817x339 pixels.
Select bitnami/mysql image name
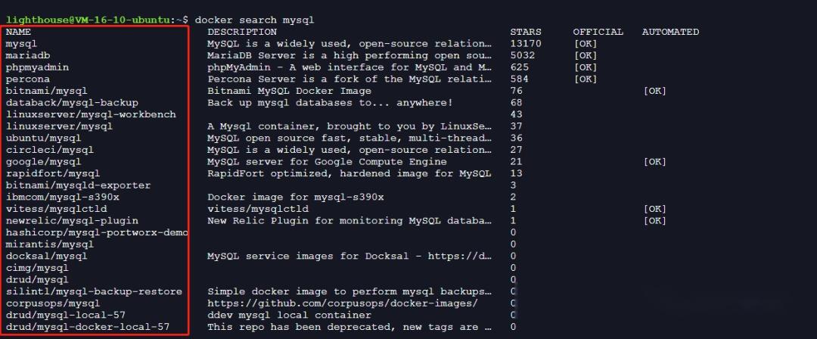46,92
